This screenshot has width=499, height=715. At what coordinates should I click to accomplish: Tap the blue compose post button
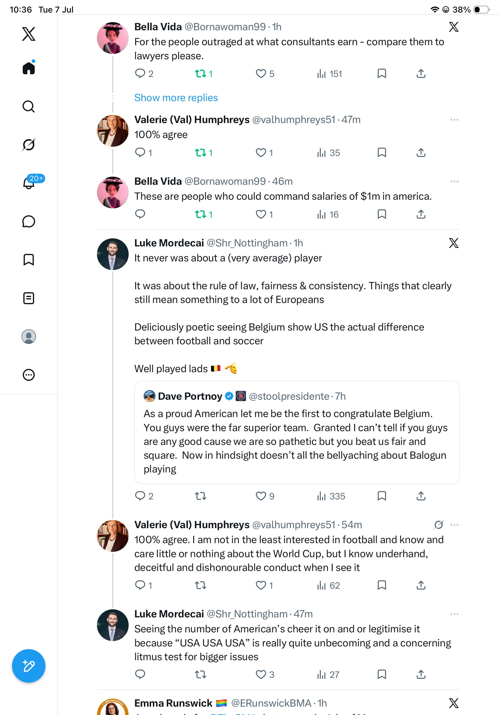pyautogui.click(x=29, y=666)
